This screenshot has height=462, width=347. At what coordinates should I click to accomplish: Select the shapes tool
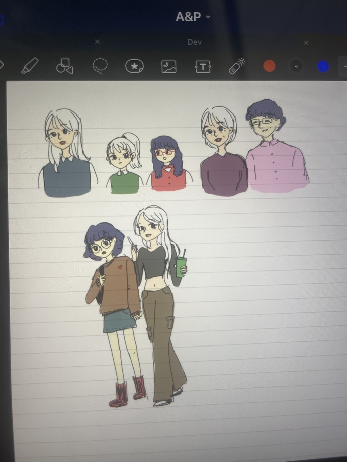tap(64, 66)
